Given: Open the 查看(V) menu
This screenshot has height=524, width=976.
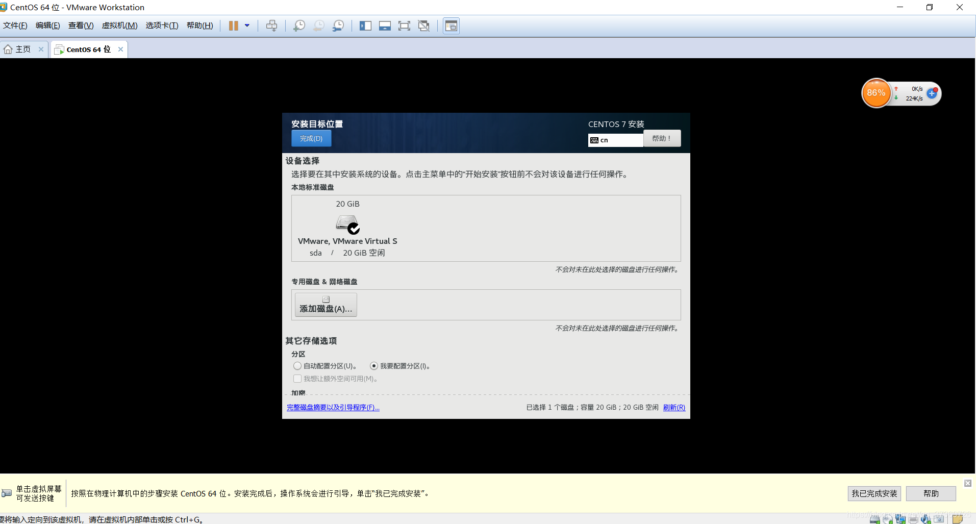Looking at the screenshot, I should tap(81, 26).
